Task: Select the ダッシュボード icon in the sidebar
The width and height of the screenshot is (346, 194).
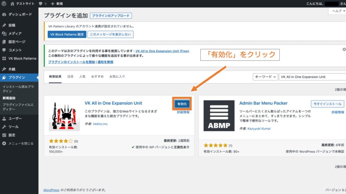Action: point(5,15)
